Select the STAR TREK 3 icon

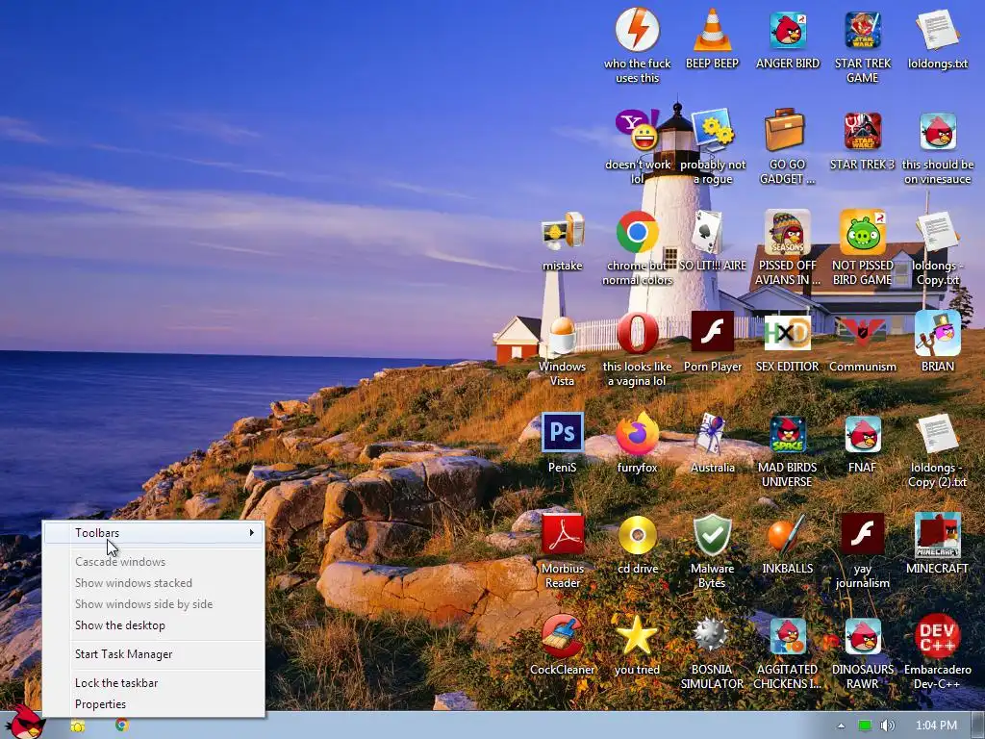pyautogui.click(x=863, y=131)
